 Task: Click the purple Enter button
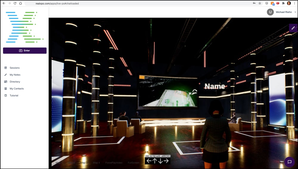point(25,51)
